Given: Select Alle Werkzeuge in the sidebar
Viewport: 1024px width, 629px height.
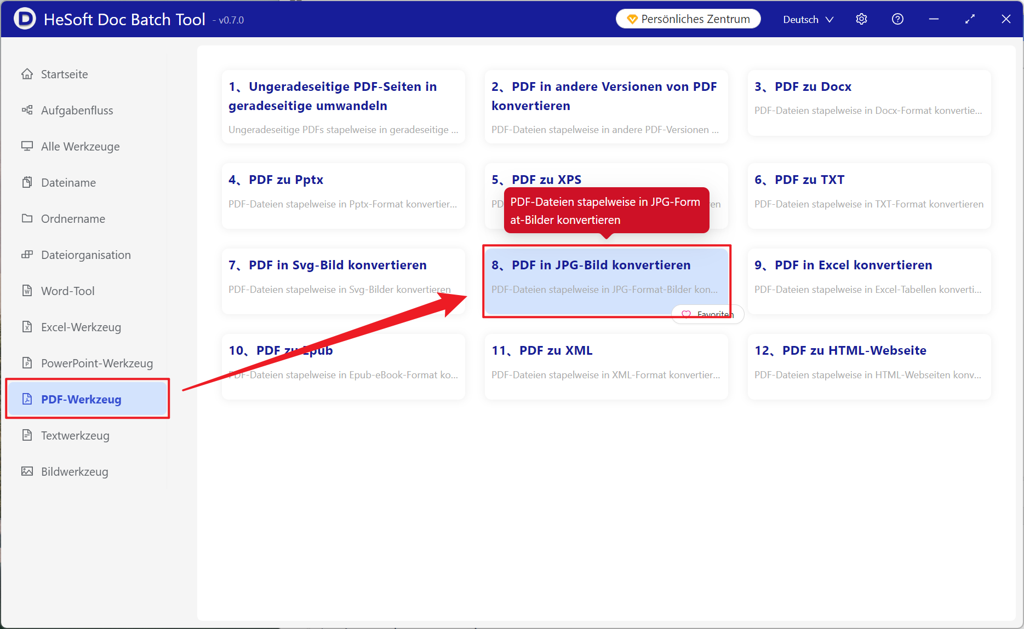Looking at the screenshot, I should pos(87,146).
